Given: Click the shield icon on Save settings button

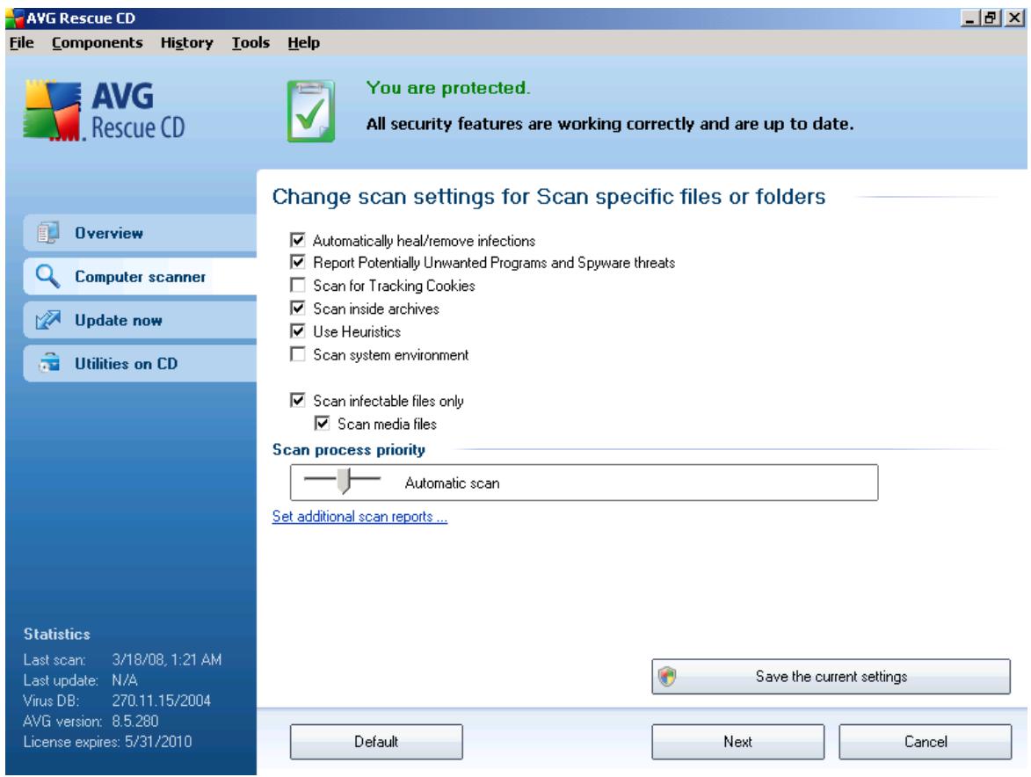Looking at the screenshot, I should click(x=667, y=676).
